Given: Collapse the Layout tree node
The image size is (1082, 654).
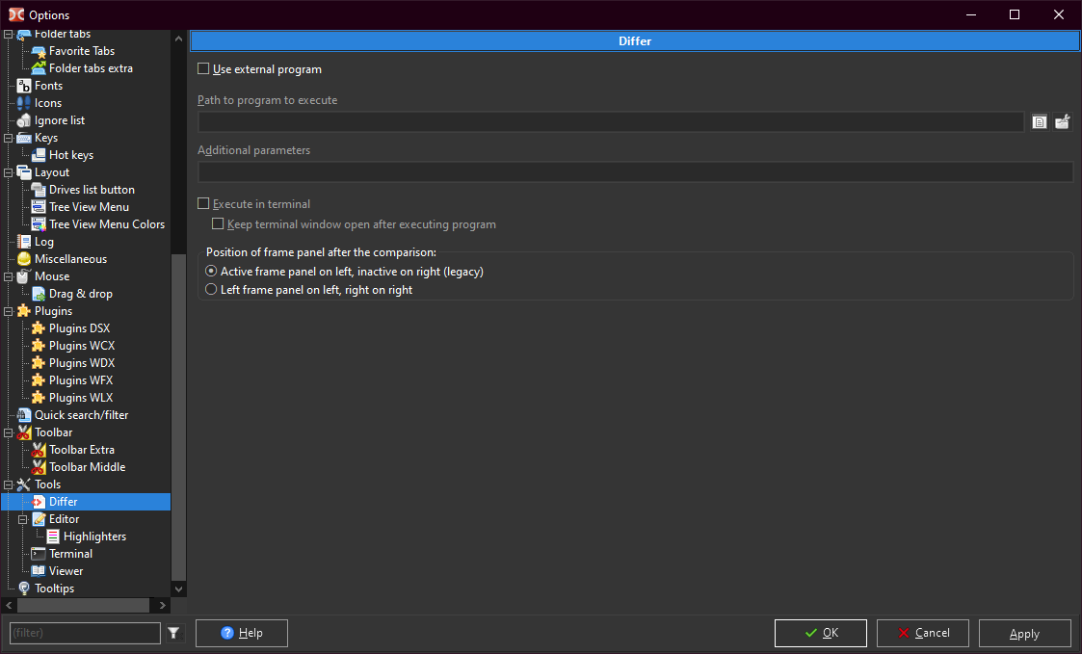Looking at the screenshot, I should pyautogui.click(x=10, y=172).
